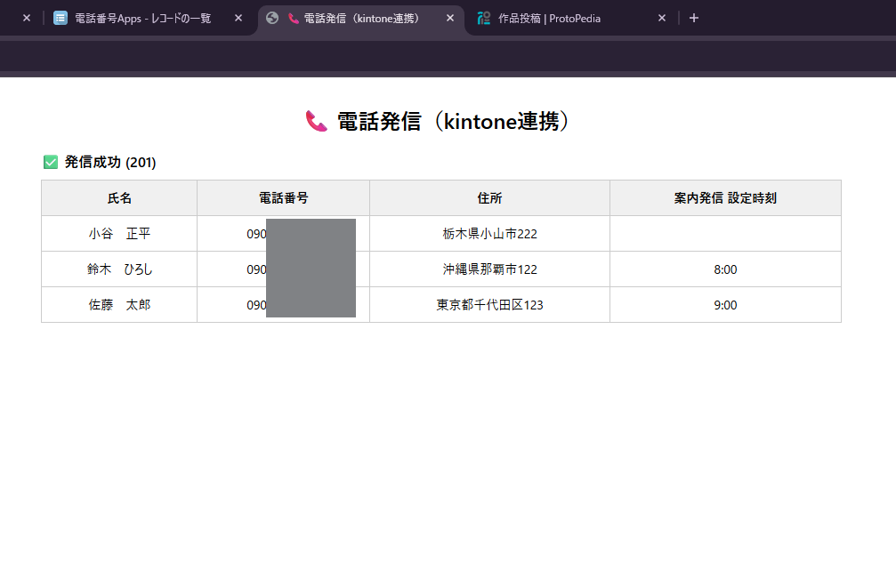
Task: Click the 電話番号 column header
Action: [283, 198]
